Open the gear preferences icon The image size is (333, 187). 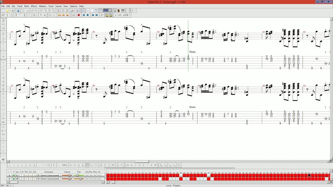78,11
